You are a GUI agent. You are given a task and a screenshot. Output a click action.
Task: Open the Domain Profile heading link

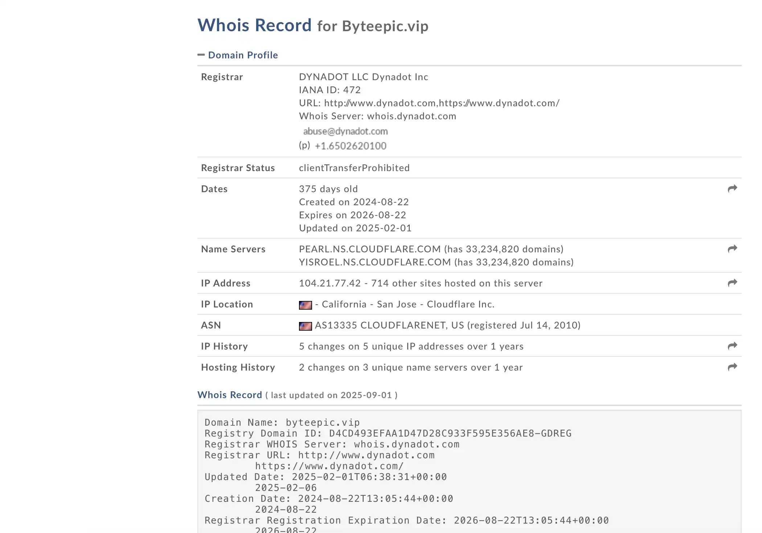[243, 55]
